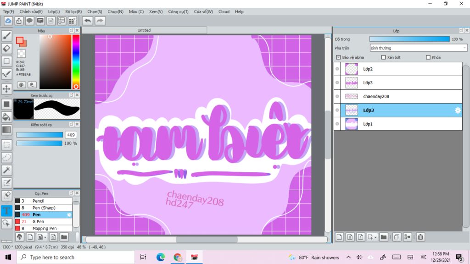This screenshot has height=264, width=470.
Task: Expand the add-layer dropdown arrow
Action: tap(375, 237)
